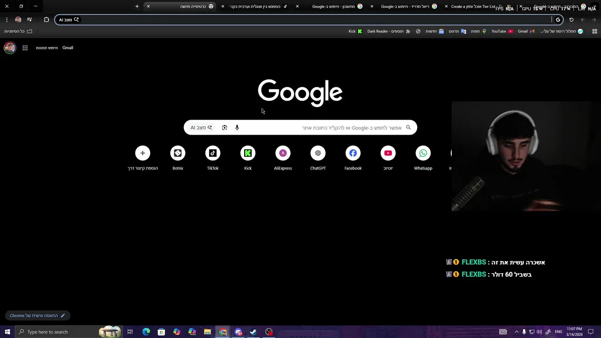The image size is (601, 338).
Task: Open the Gmail bookmark in the bookmarks bar
Action: 526,31
